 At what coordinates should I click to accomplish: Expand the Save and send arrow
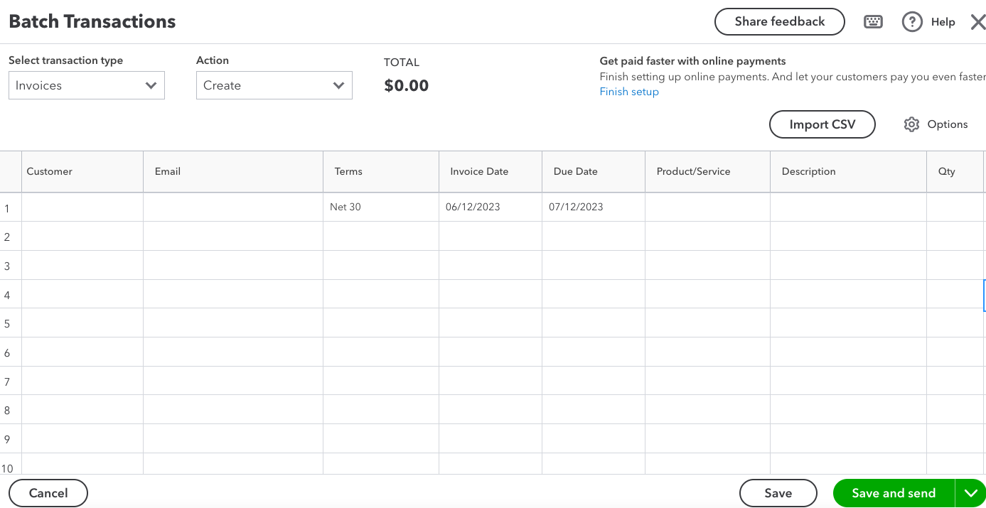[970, 493]
